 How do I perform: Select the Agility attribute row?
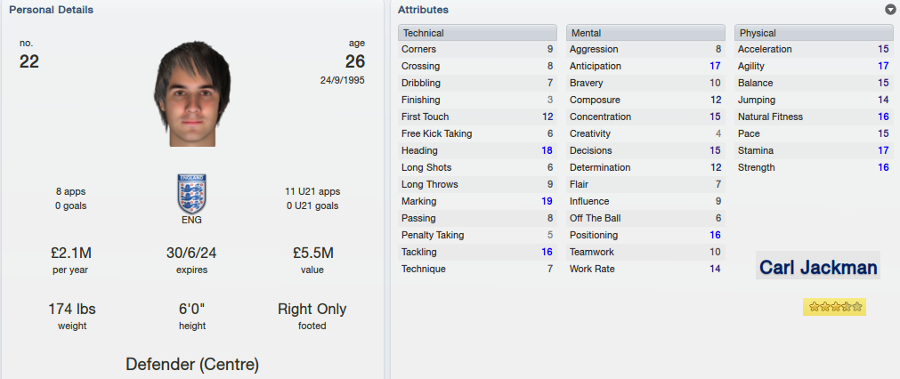814,66
